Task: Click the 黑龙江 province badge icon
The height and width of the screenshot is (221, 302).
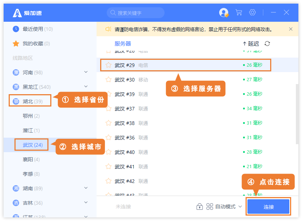Action: (x=16, y=87)
